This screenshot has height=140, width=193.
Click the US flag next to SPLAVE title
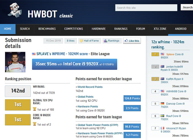tap(34, 54)
